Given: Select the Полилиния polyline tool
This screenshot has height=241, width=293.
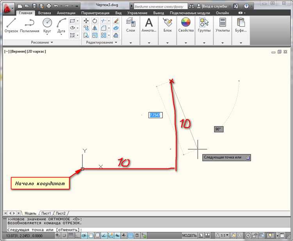Looking at the screenshot, I should point(30,25).
